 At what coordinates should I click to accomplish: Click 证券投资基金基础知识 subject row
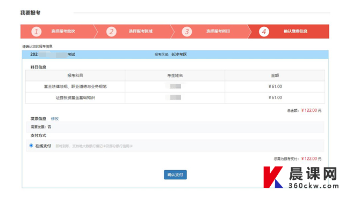coord(175,97)
